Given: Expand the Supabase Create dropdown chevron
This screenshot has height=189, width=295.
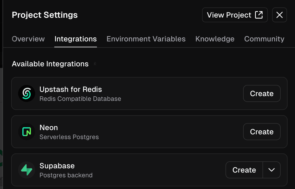Looking at the screenshot, I should [x=272, y=170].
